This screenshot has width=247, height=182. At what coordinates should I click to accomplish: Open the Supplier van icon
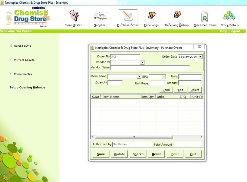tap(100, 16)
